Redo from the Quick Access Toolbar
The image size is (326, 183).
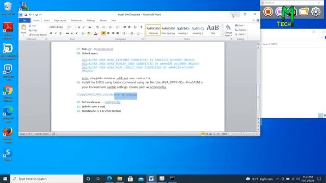coord(37,15)
